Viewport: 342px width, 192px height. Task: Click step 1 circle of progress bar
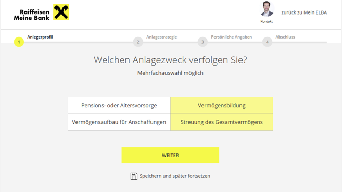[19, 42]
